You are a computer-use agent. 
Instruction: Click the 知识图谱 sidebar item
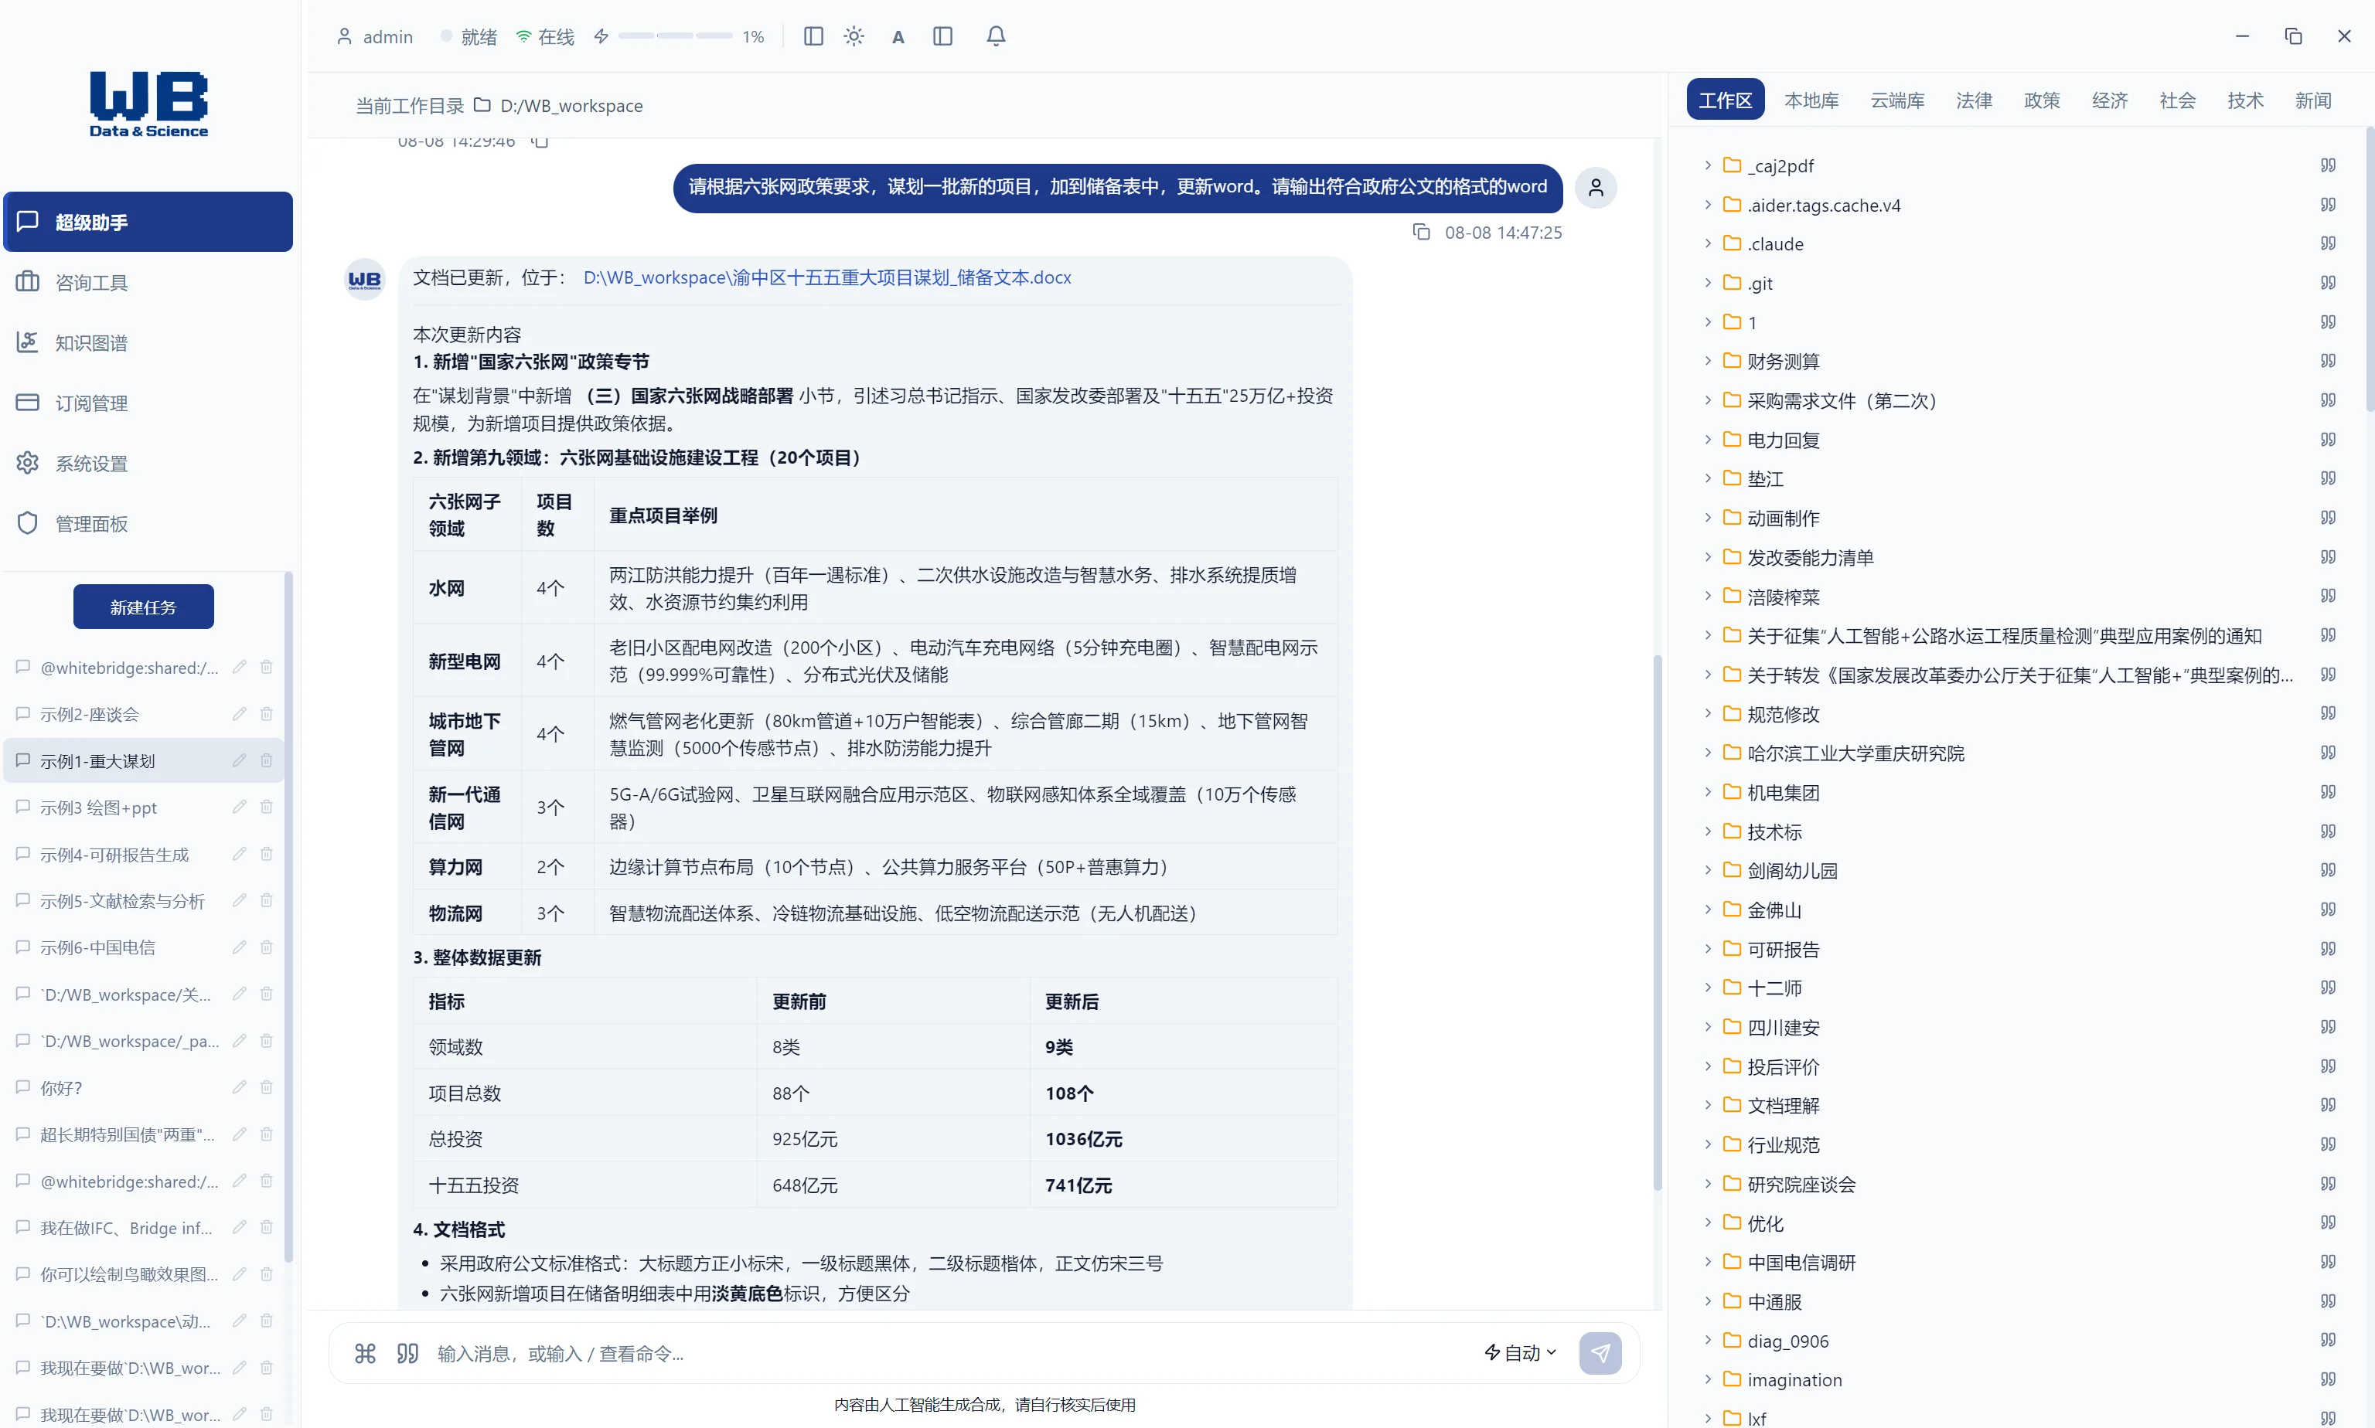tap(148, 342)
